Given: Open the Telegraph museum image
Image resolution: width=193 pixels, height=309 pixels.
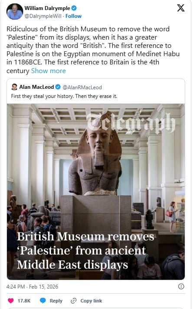Looking at the screenshot, I should (x=96, y=191).
